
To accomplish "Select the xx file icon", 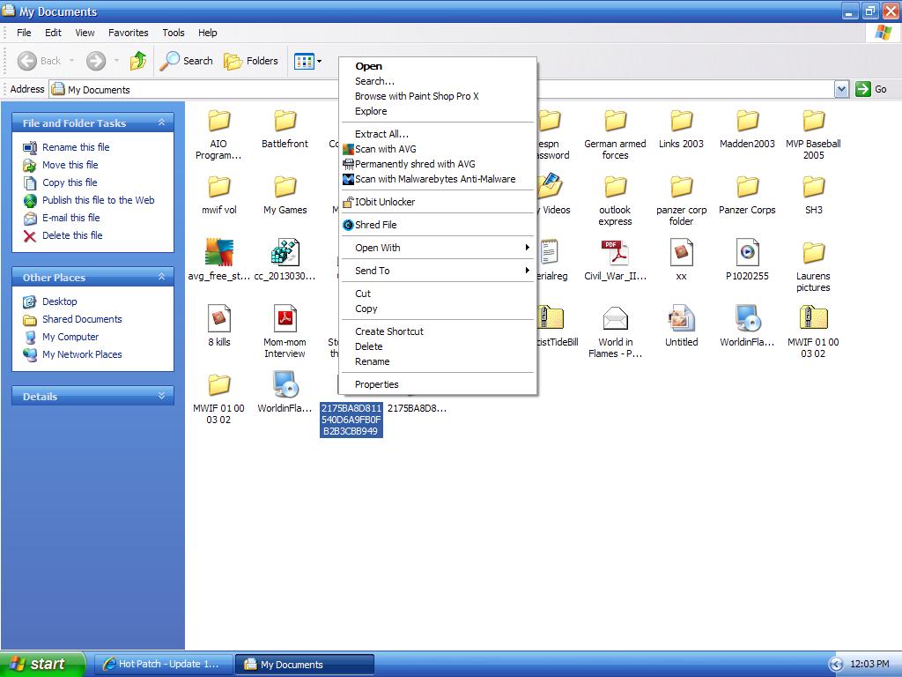I will (x=681, y=253).
